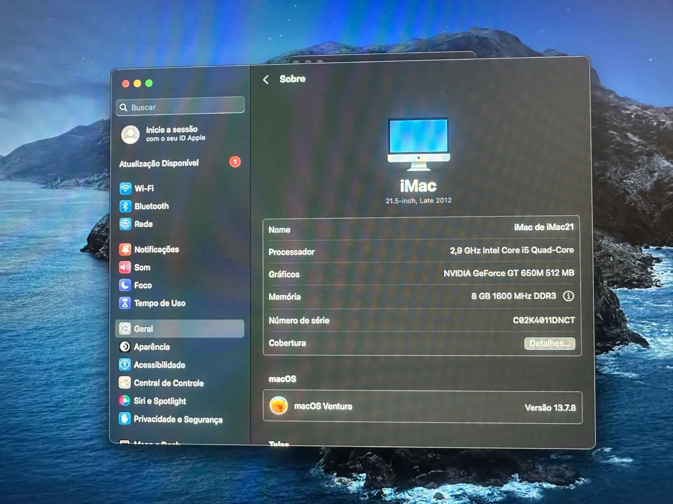673x504 pixels.
Task: Open coverage Detalhes button
Action: [549, 343]
